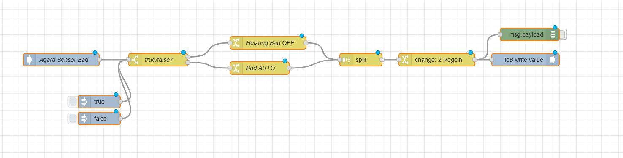Click the split node's icon
The image size is (623, 158).
coord(346,60)
